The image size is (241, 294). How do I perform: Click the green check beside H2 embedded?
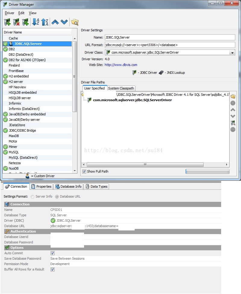click(x=5, y=76)
